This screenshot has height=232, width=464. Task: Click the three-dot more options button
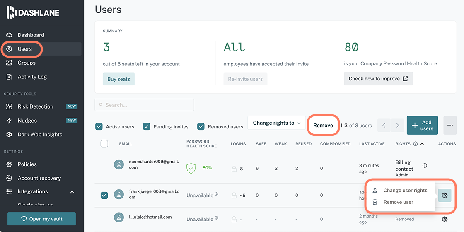click(450, 125)
